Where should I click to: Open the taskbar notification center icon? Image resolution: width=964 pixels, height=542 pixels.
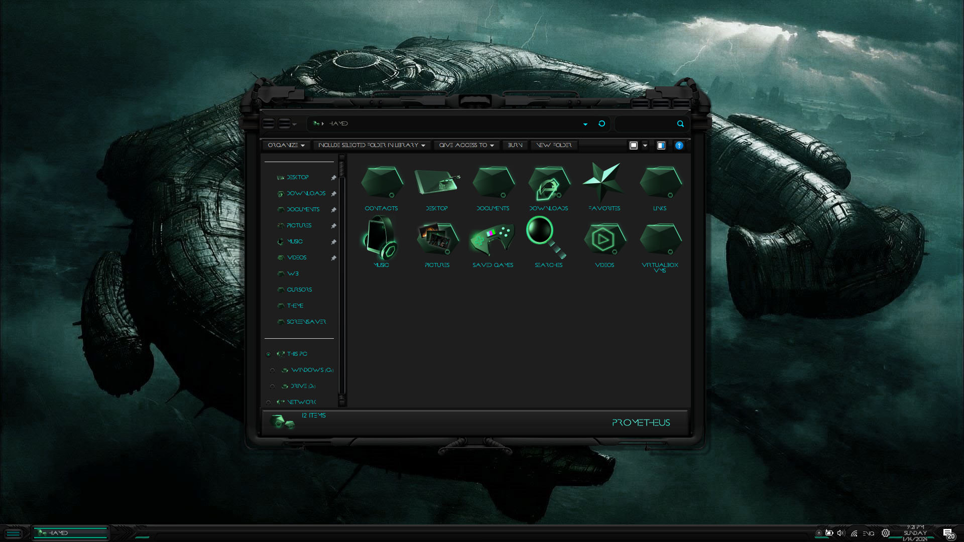coord(947,533)
